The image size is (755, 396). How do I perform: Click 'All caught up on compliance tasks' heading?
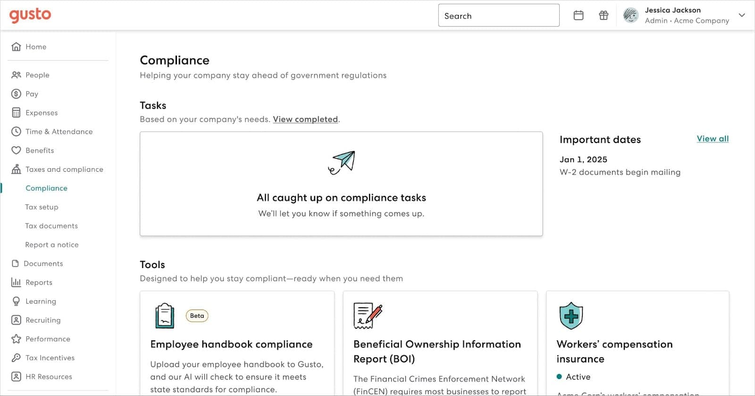pyautogui.click(x=341, y=198)
